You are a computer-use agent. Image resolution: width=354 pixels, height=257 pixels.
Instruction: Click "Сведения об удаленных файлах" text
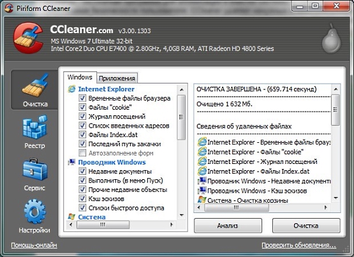point(244,126)
